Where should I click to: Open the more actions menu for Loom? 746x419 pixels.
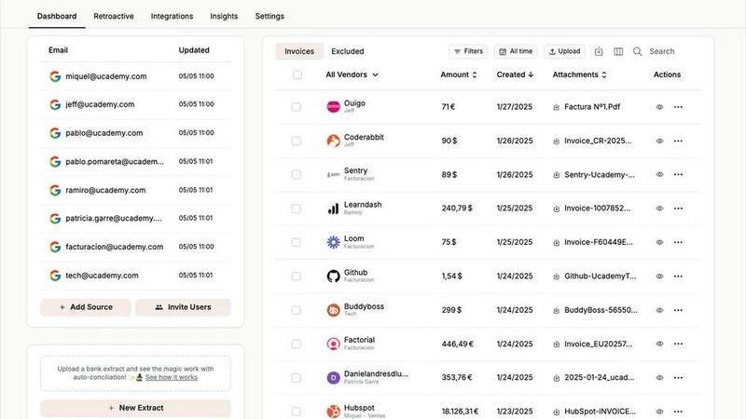(x=678, y=242)
